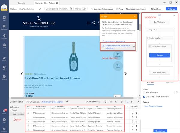This screenshot has height=133, width=180.
Task: Click the blue Starten button
Action: pos(171,9)
